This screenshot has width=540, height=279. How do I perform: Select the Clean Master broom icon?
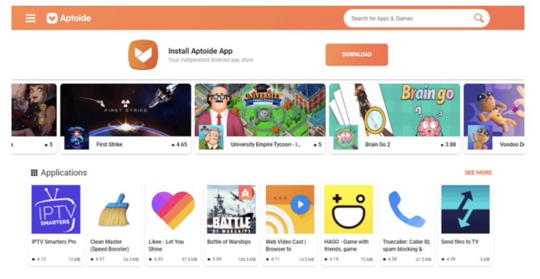[x=114, y=210]
